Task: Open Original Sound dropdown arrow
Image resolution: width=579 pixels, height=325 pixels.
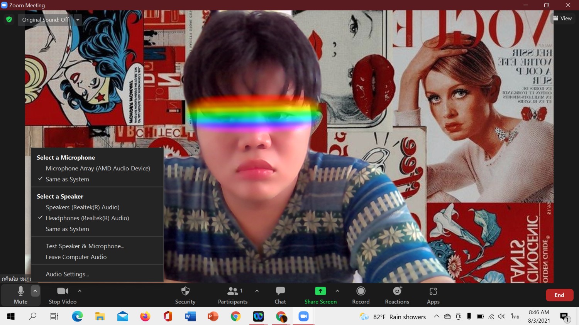Action: coord(78,20)
